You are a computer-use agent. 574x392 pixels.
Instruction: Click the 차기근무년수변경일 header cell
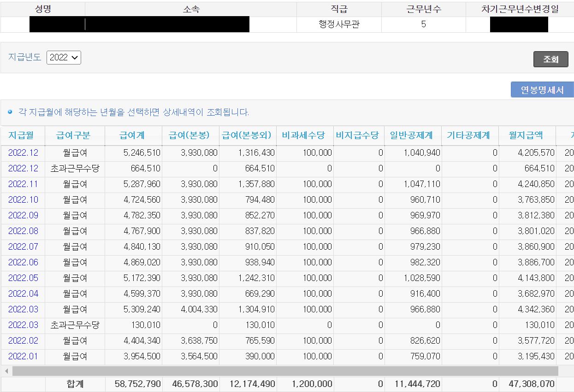tap(520, 9)
